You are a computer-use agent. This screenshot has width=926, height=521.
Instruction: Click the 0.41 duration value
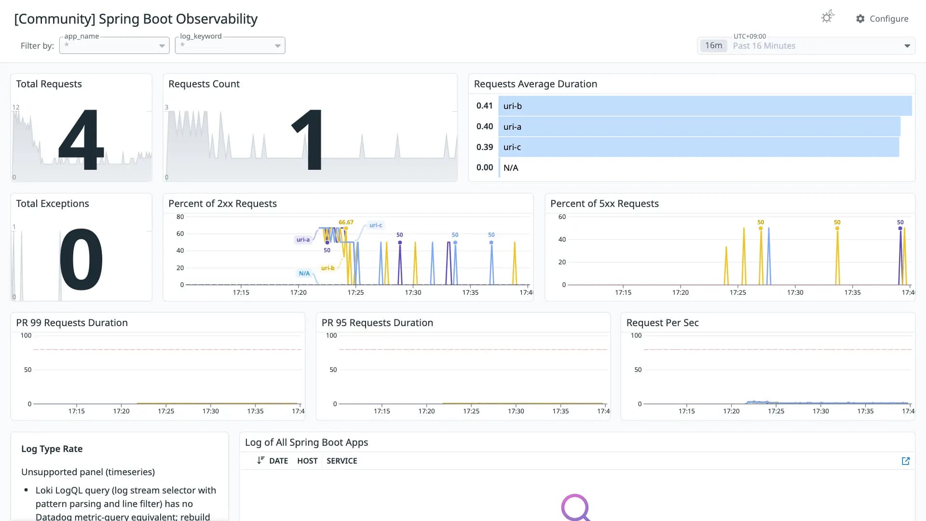(484, 106)
